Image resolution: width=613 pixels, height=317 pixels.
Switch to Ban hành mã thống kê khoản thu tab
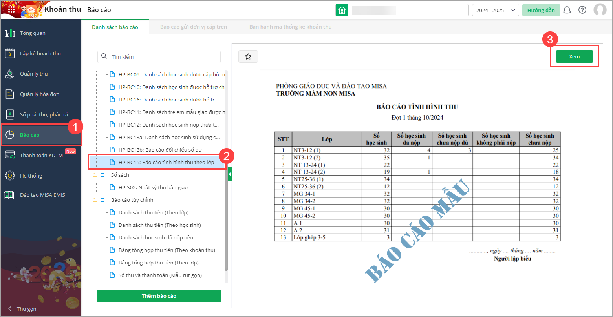coord(291,27)
